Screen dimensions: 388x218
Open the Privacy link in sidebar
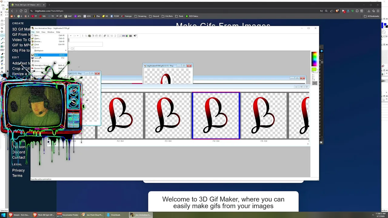click(x=18, y=170)
